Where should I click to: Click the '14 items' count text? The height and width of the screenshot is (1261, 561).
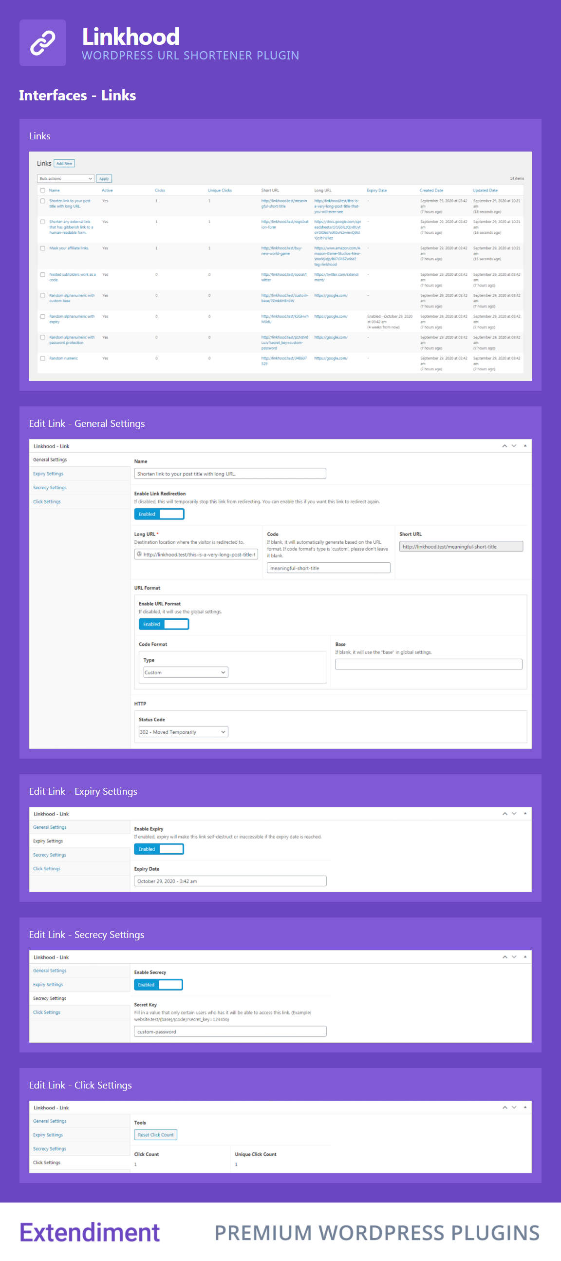pos(517,179)
